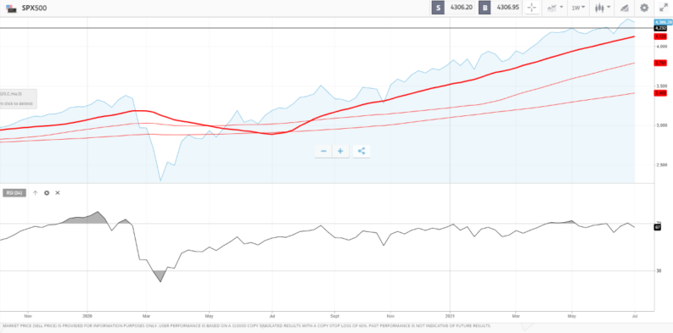Image resolution: width=673 pixels, height=333 pixels.
Task: Click the RSI value 67 tag
Action: click(657, 227)
